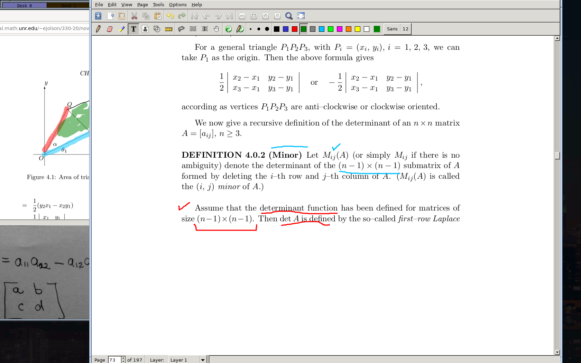Image resolution: width=581 pixels, height=363 pixels.
Task: Select the lasso Select Region tool
Action: [x=181, y=29]
